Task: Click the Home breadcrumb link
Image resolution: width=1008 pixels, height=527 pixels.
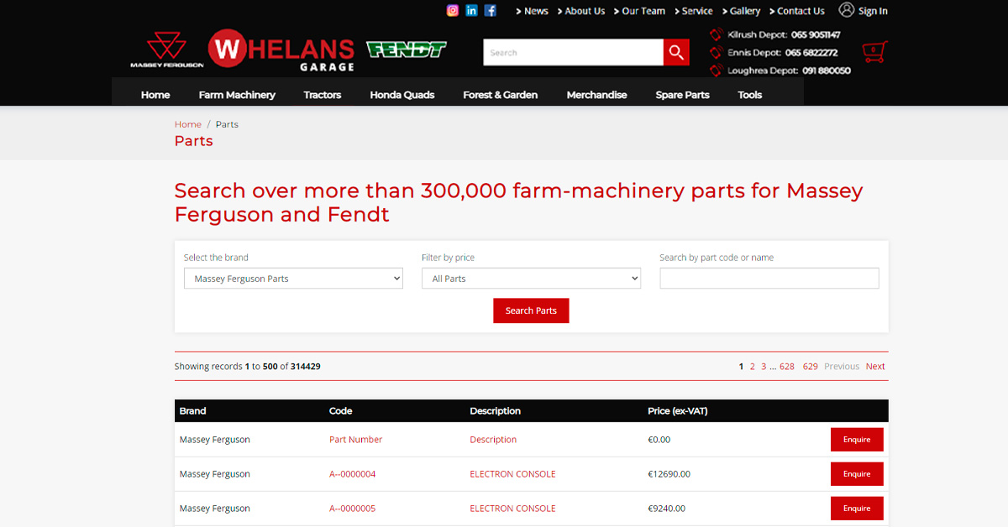Action: tap(188, 124)
